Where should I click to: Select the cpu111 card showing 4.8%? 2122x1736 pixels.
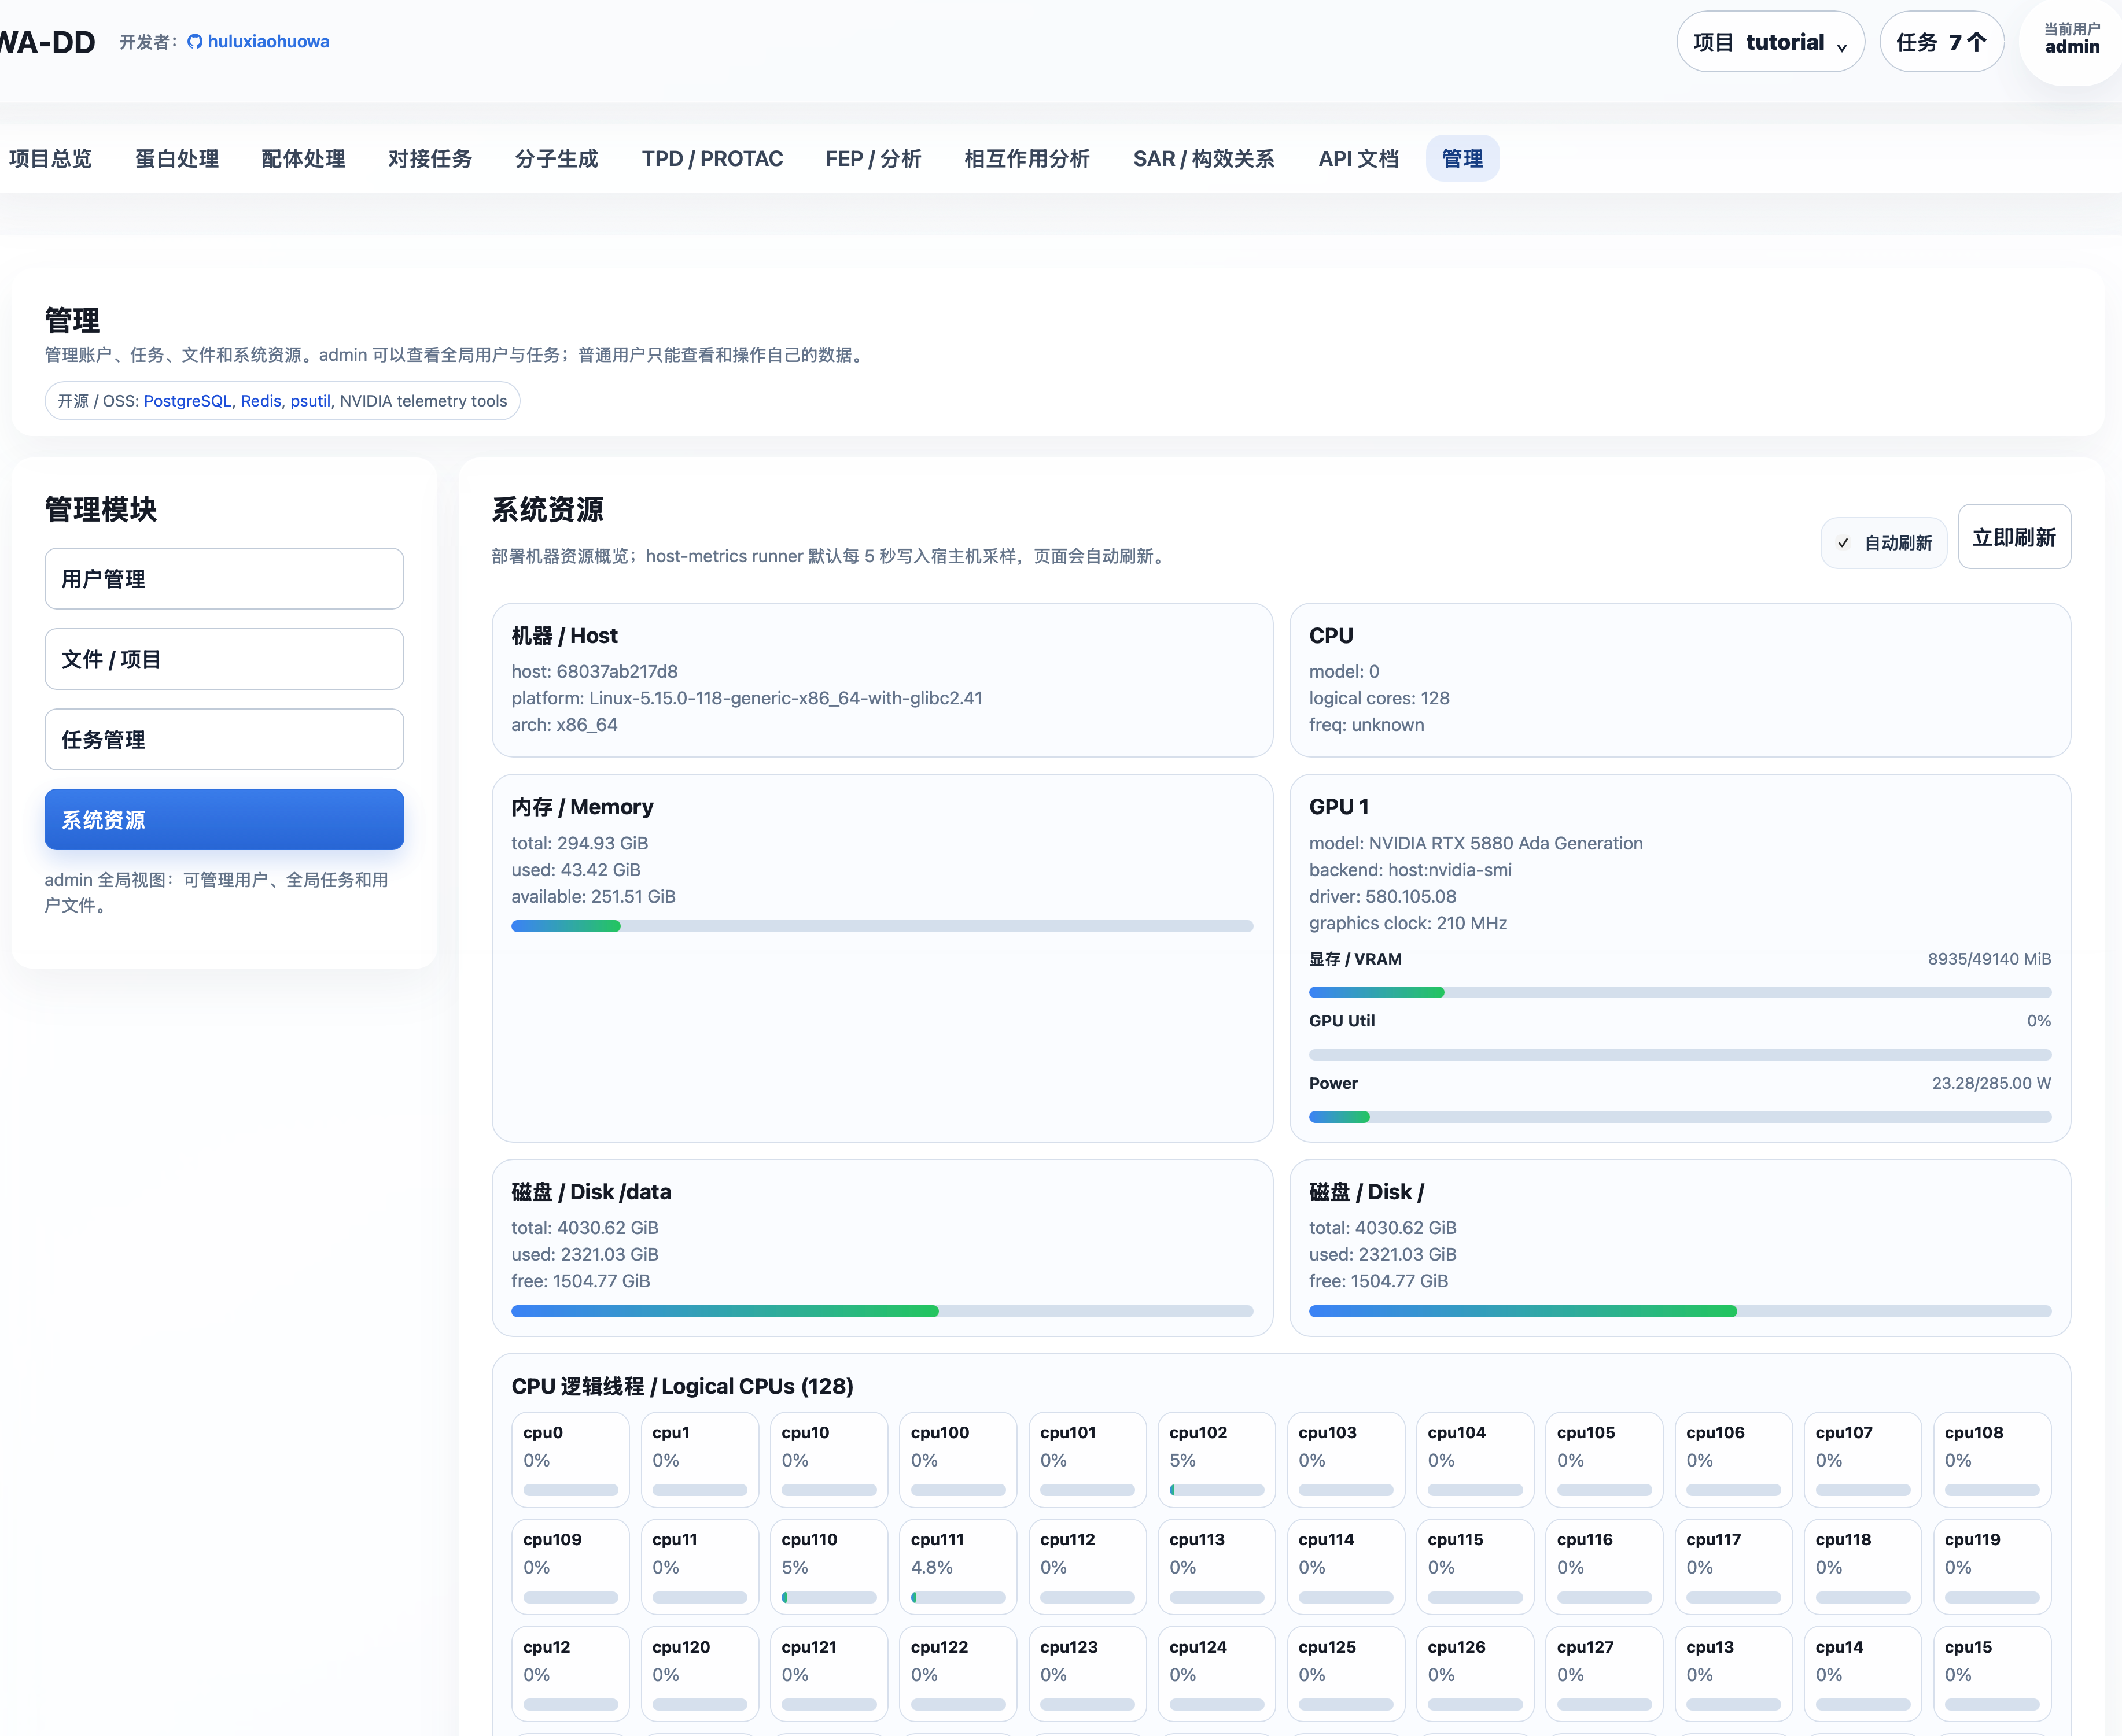click(957, 1567)
